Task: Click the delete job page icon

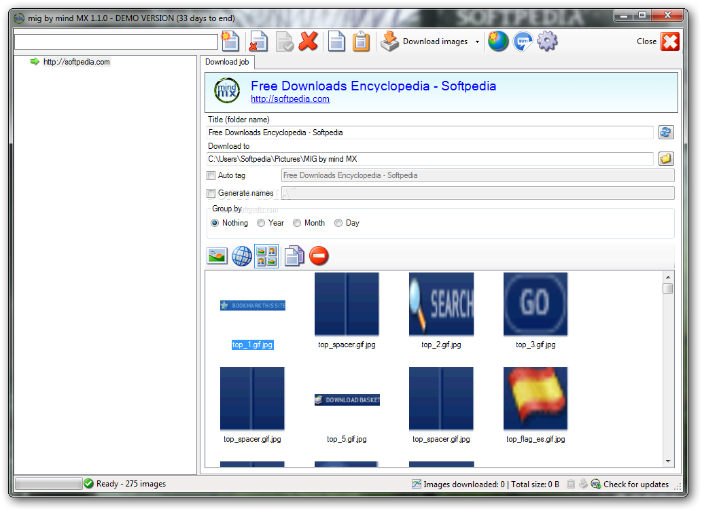Action: coord(258,41)
